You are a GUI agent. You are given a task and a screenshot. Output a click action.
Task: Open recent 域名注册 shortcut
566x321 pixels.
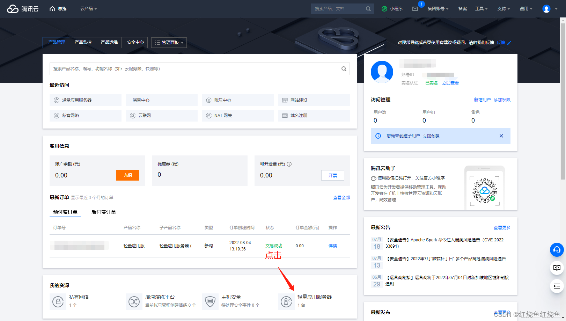tap(314, 116)
